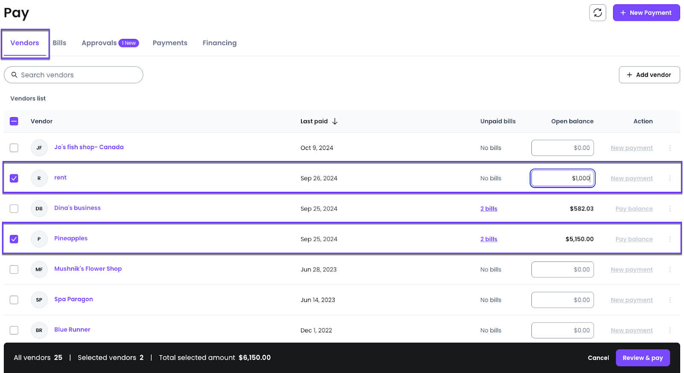Sort by the Last paid column header
Image resolution: width=684 pixels, height=373 pixels.
point(314,121)
